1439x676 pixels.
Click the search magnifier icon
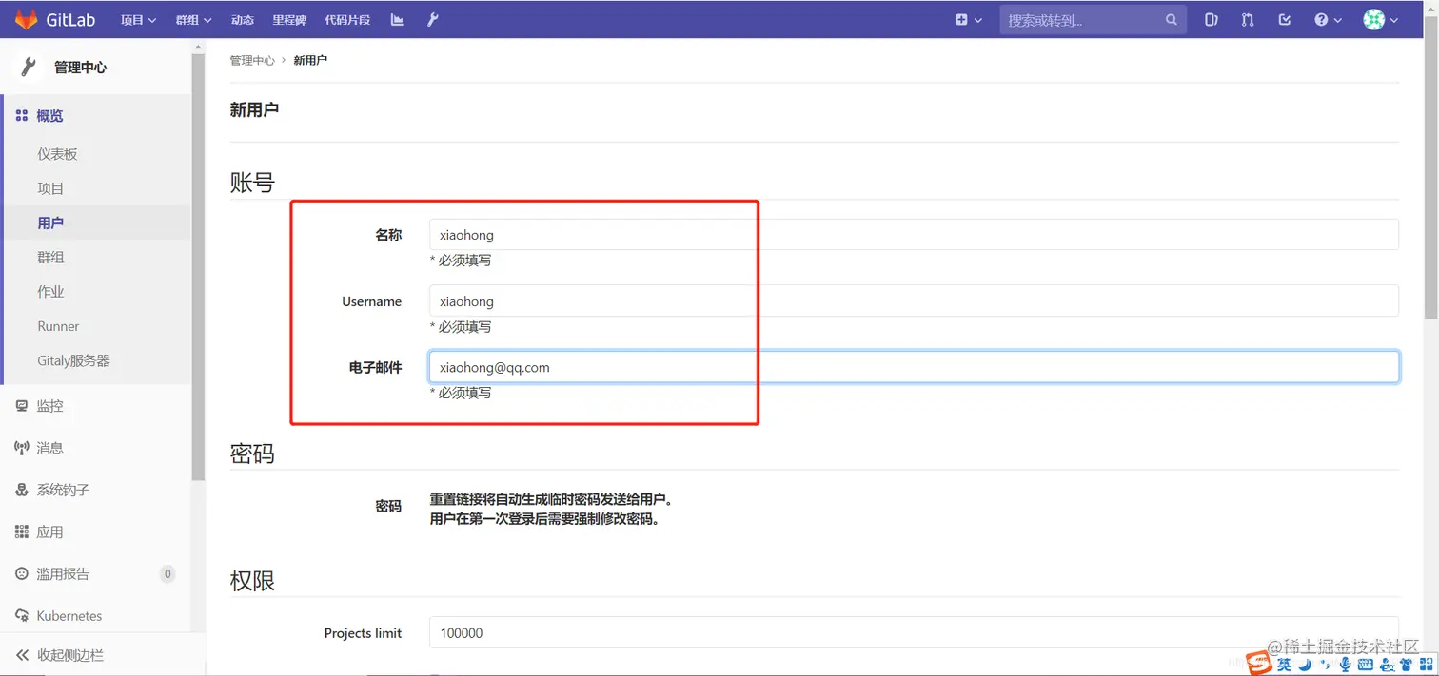tap(1172, 19)
